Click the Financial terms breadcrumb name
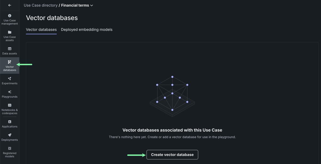This screenshot has width=321, height=164. pos(75,5)
